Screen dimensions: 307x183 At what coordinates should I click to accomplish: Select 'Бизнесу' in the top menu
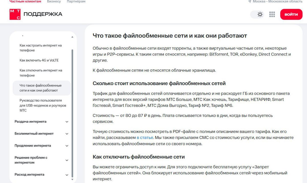coord(53,1)
